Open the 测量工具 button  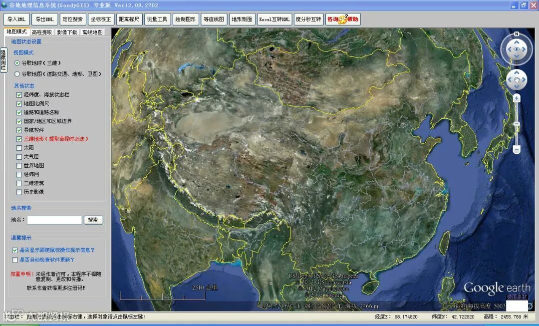coord(157,19)
